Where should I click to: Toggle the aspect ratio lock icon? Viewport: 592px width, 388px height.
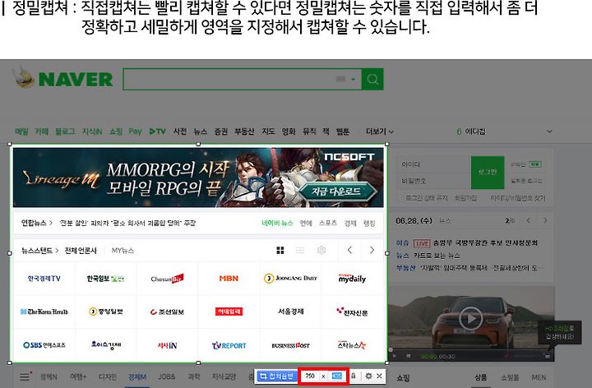(354, 376)
